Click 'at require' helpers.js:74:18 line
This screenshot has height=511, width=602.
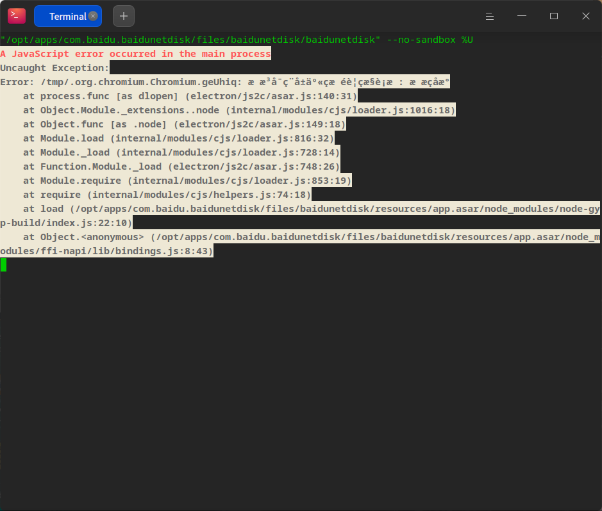coord(167,195)
